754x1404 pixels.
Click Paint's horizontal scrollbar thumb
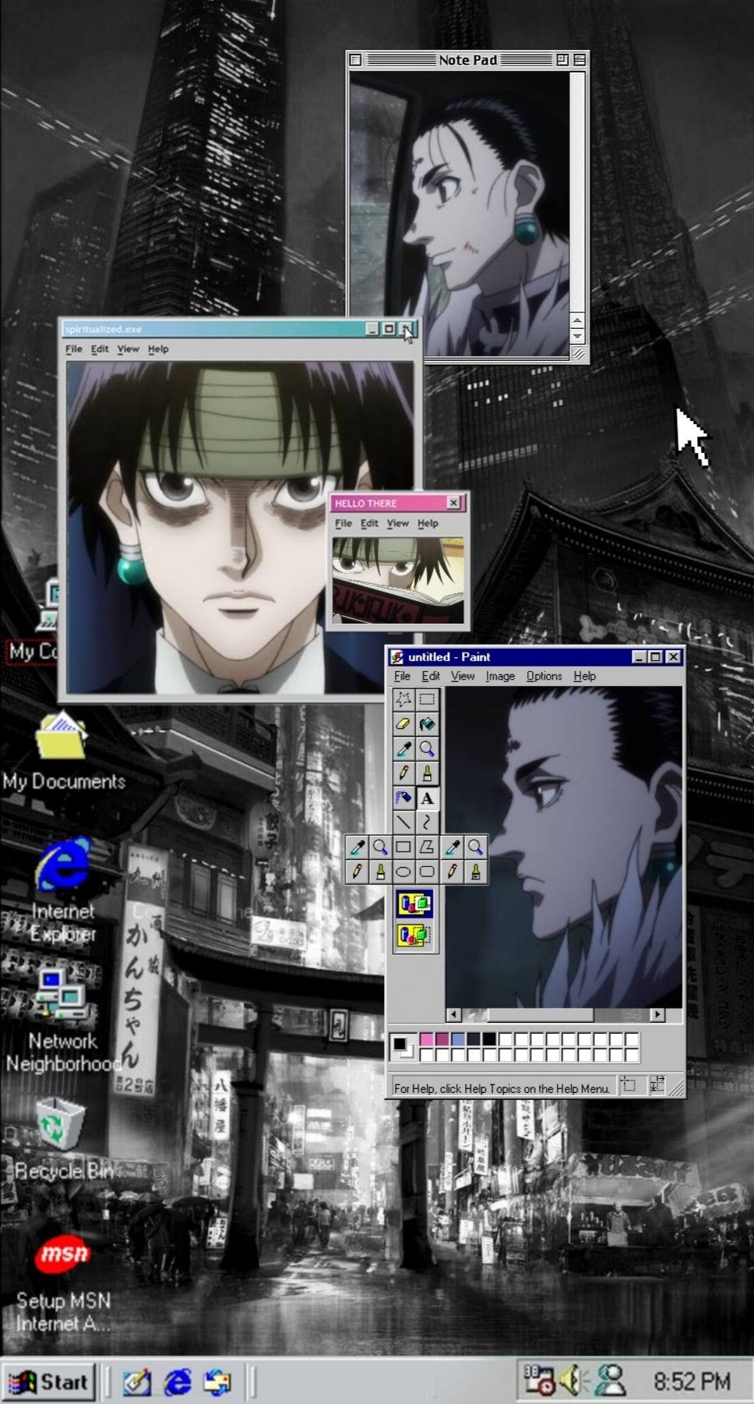(x=539, y=1014)
